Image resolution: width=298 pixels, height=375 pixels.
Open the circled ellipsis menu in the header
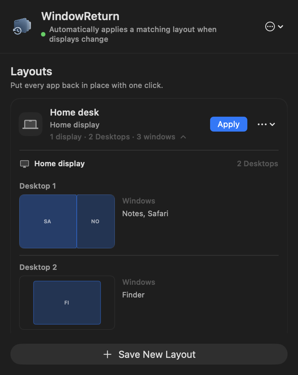[274, 26]
